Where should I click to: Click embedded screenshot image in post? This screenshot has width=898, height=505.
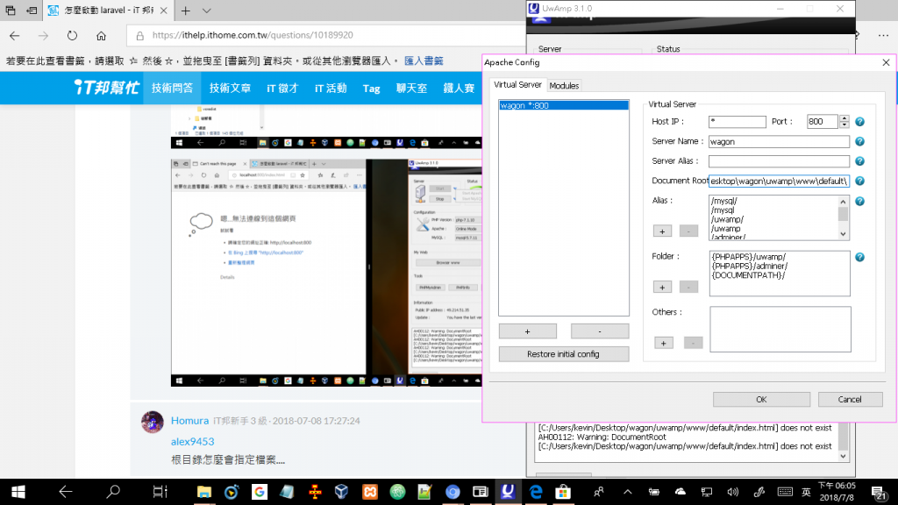pos(326,273)
